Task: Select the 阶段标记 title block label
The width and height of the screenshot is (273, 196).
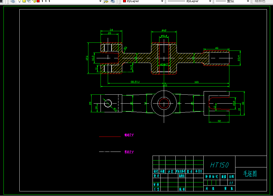Action: (211, 177)
